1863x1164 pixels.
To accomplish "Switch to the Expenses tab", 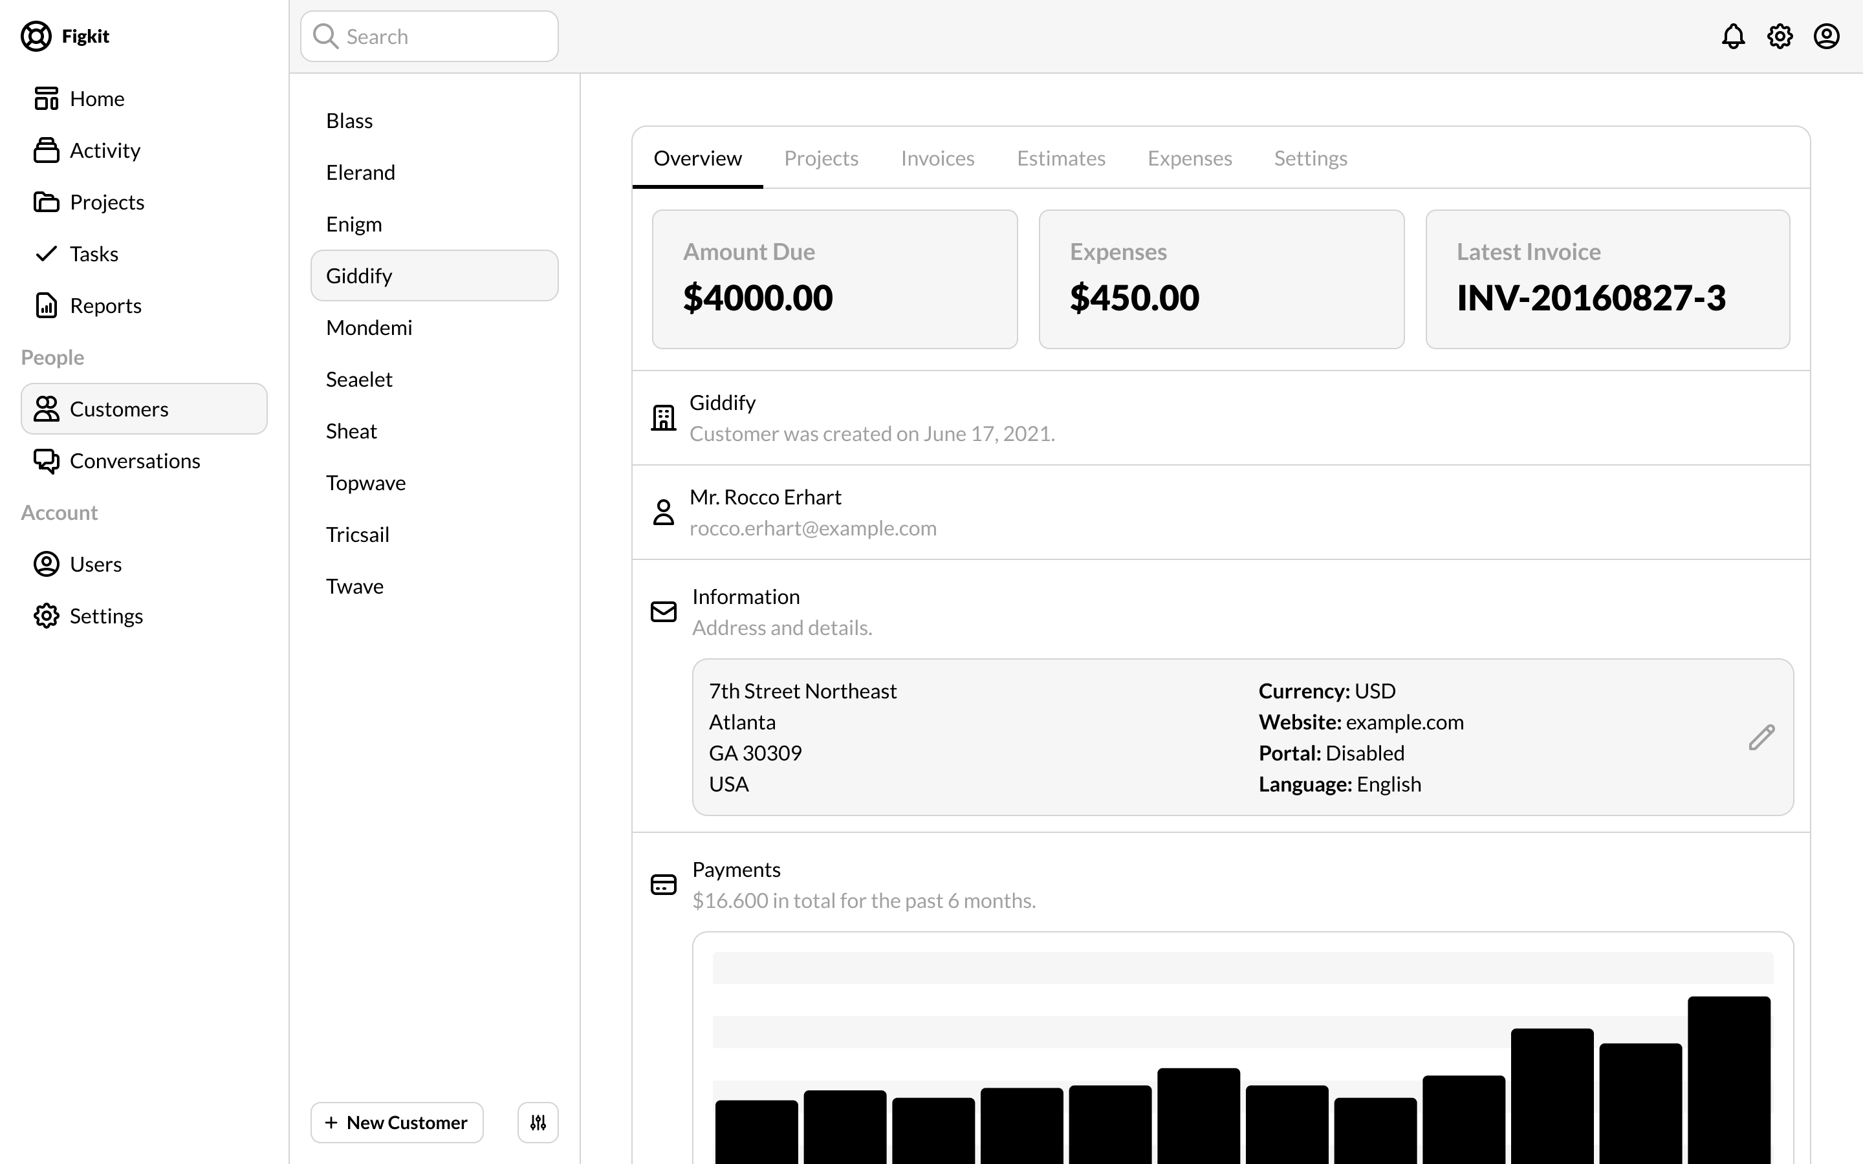I will (1190, 158).
